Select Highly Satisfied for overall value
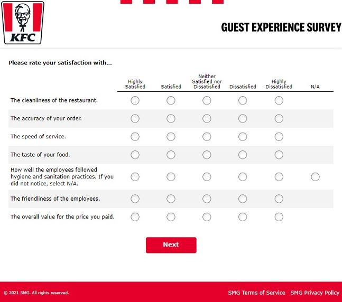342x302 pixels. (x=135, y=217)
